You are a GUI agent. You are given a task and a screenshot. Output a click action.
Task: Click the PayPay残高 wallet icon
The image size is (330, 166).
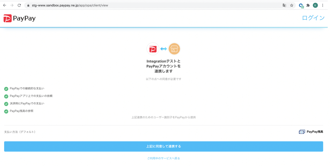pos(302,132)
